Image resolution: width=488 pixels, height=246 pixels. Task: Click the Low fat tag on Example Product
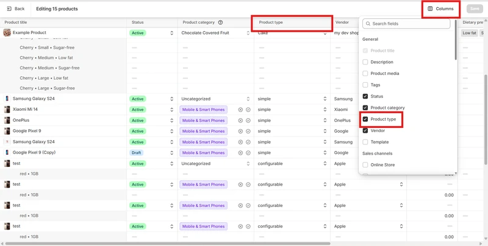(469, 33)
